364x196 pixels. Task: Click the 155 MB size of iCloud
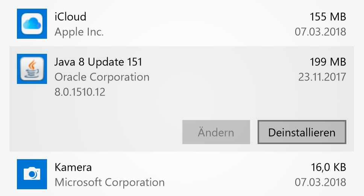coord(328,17)
